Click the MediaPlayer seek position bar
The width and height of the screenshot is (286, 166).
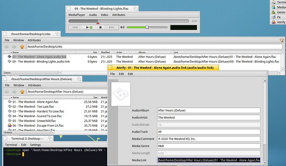128,21
